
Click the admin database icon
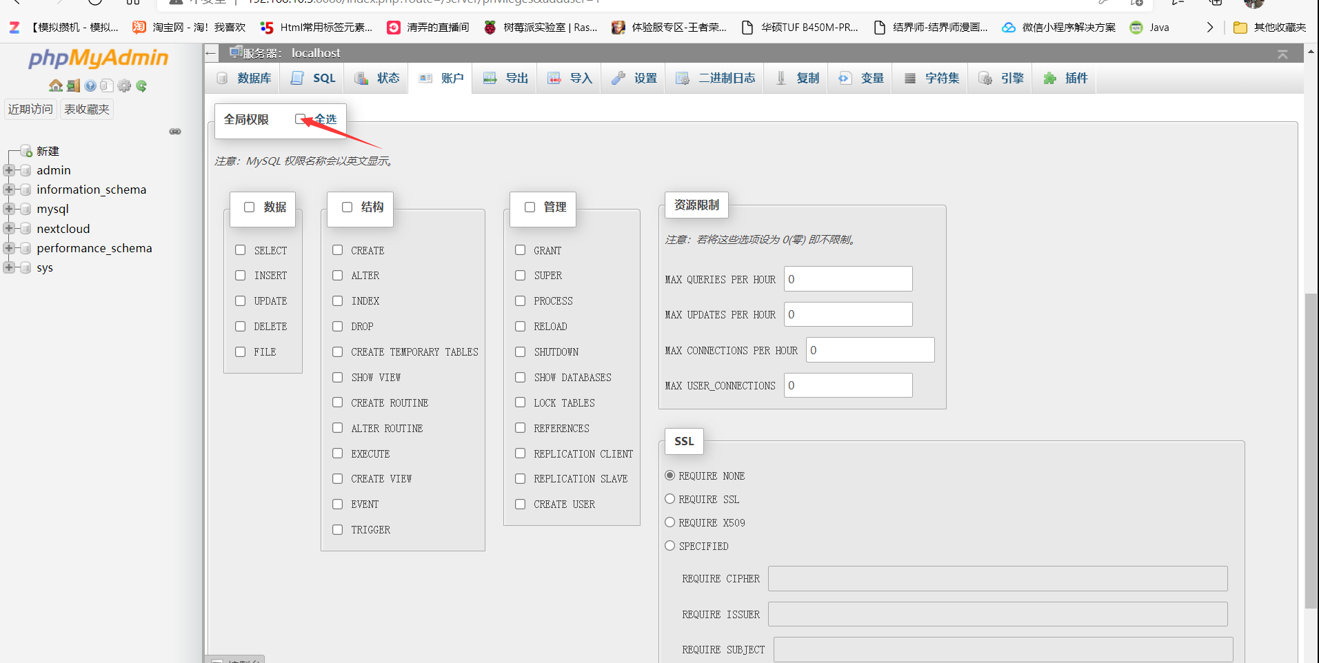click(26, 170)
